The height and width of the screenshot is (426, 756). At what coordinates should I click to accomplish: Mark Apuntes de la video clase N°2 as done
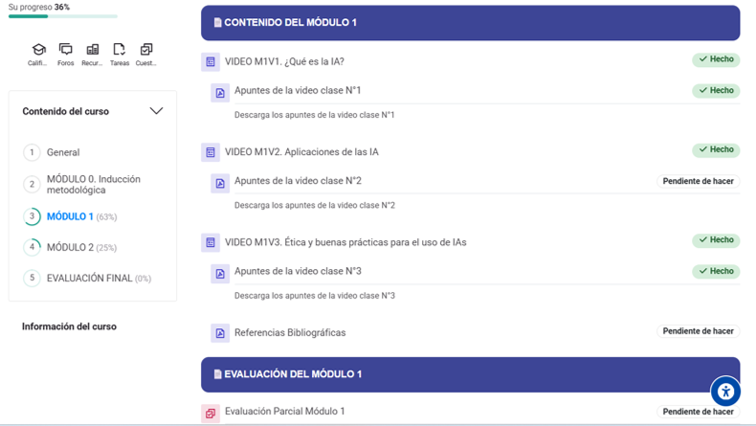698,181
